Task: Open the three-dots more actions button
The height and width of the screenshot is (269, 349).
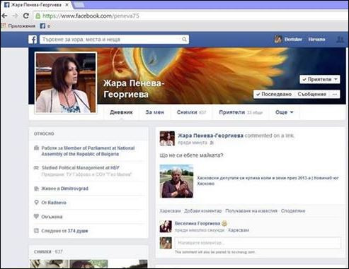Action: coord(335,94)
